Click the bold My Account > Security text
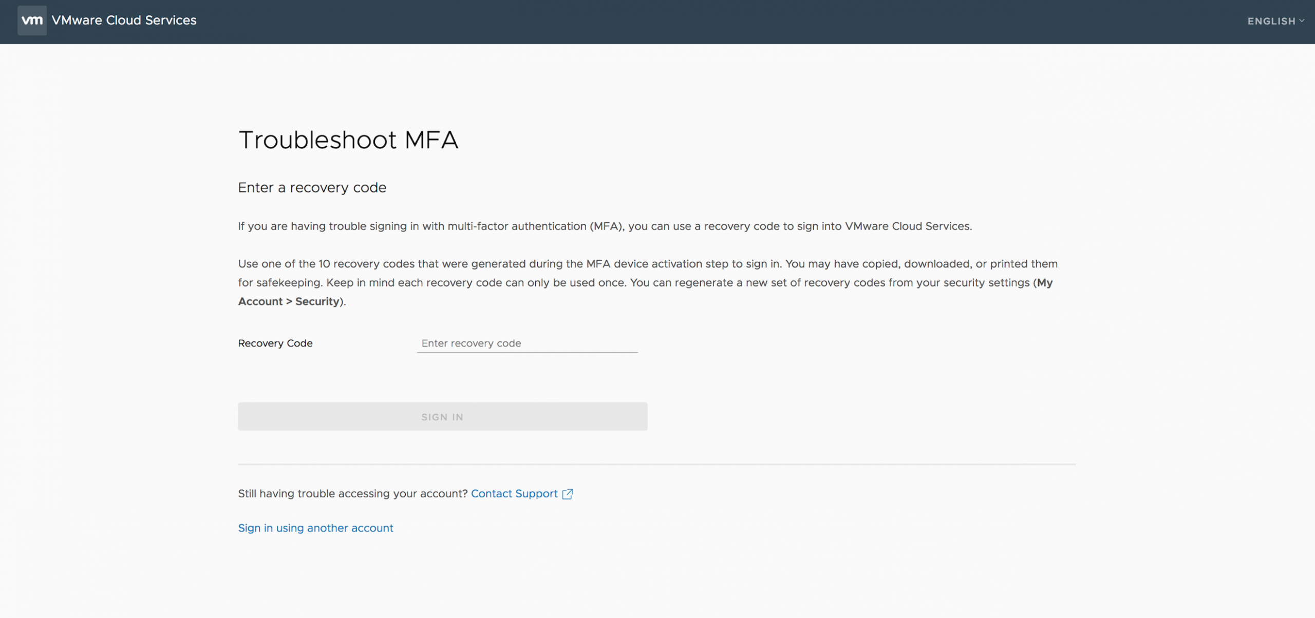The image size is (1315, 618). pos(288,301)
